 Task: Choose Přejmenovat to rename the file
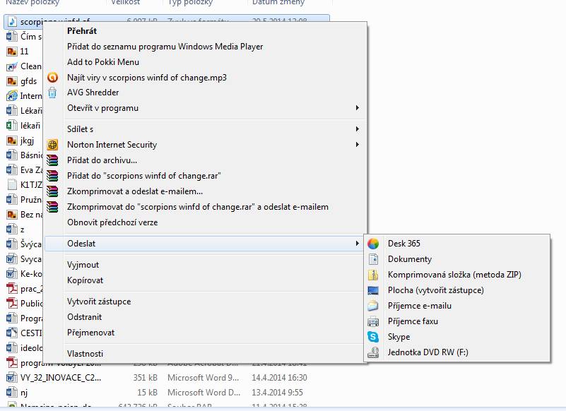(x=90, y=333)
